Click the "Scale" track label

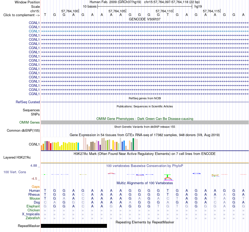(x=35, y=7)
